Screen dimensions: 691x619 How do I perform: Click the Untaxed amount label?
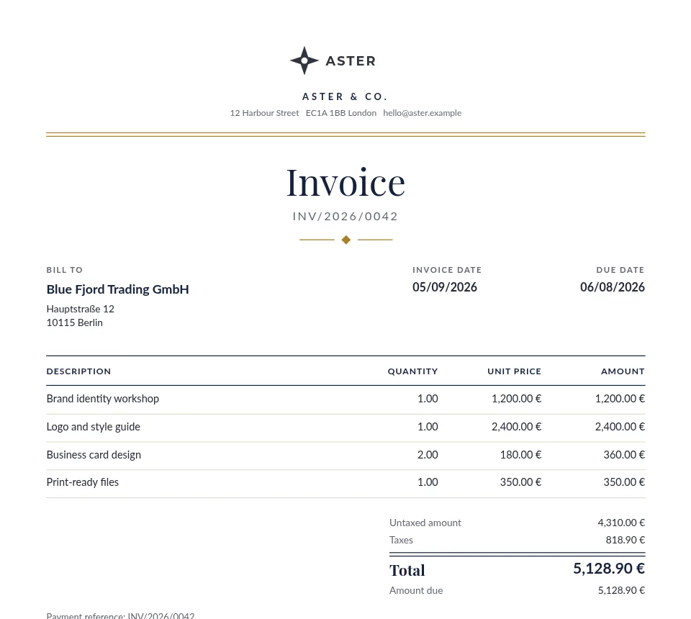coord(425,523)
